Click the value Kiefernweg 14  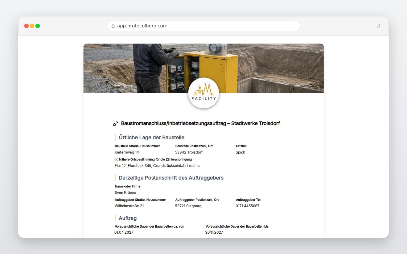127,152
